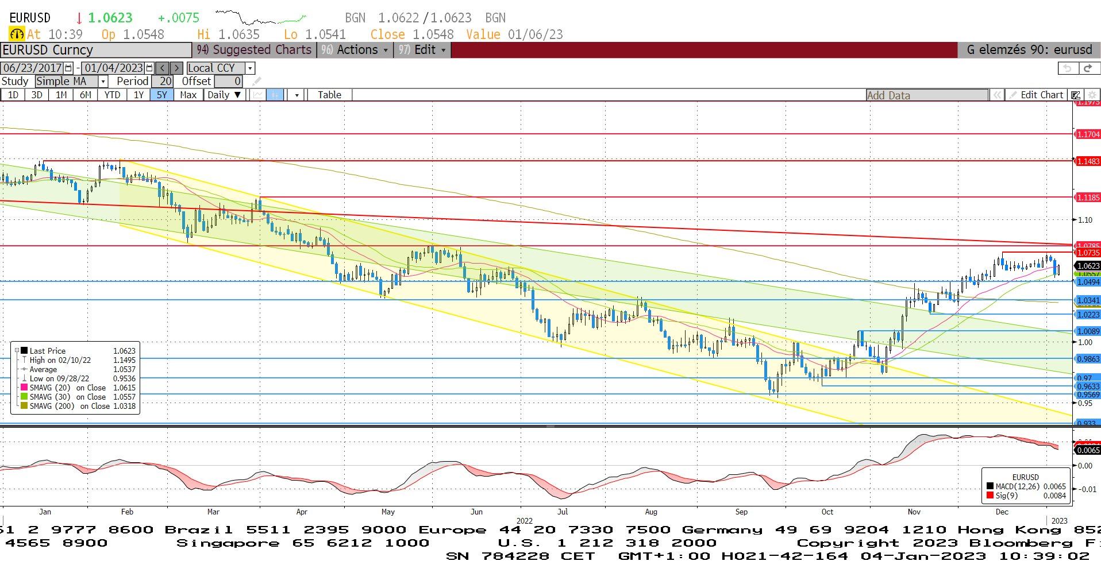Open chart settings gear icon

coord(1092,95)
